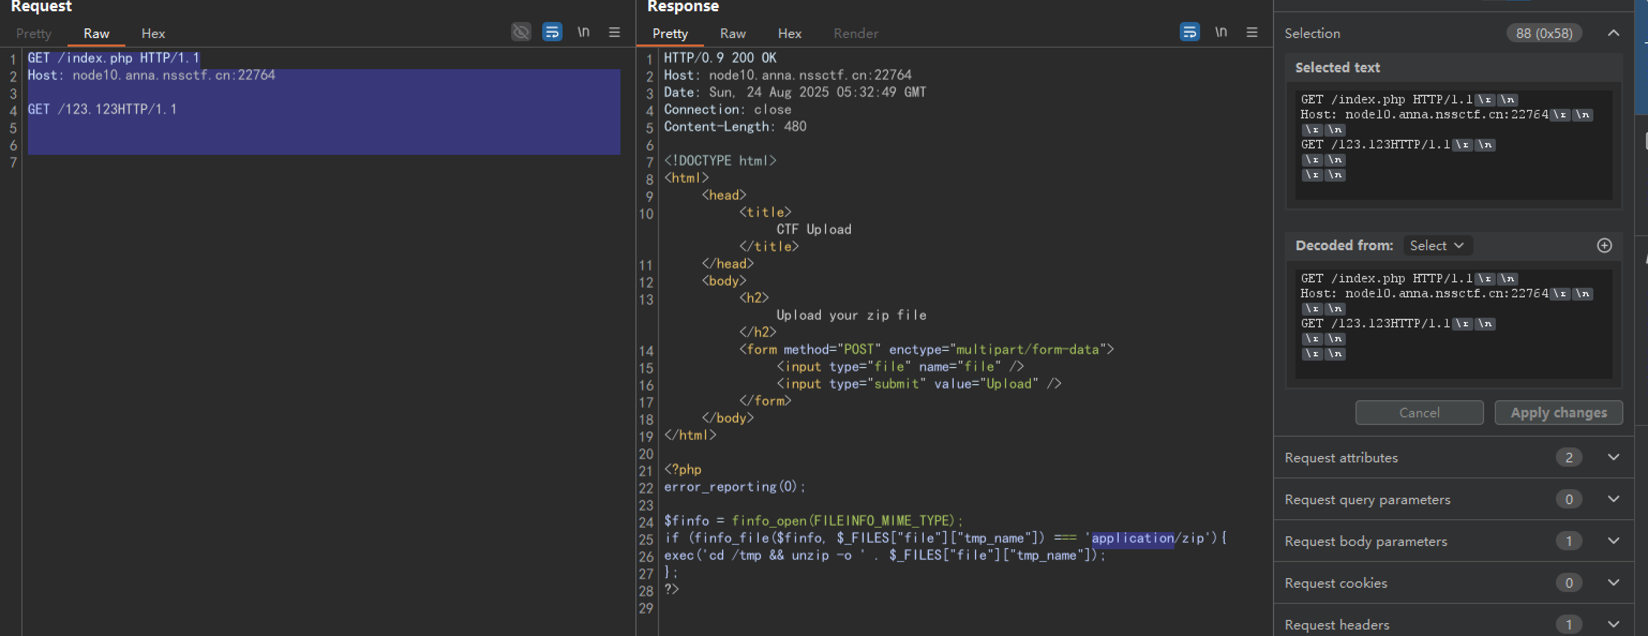Switch Response view to Raw tab

[x=732, y=33]
